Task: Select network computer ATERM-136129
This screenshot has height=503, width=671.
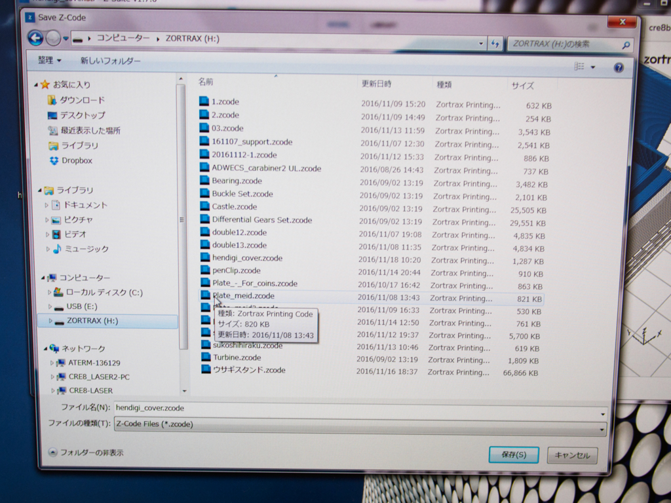Action: [88, 363]
